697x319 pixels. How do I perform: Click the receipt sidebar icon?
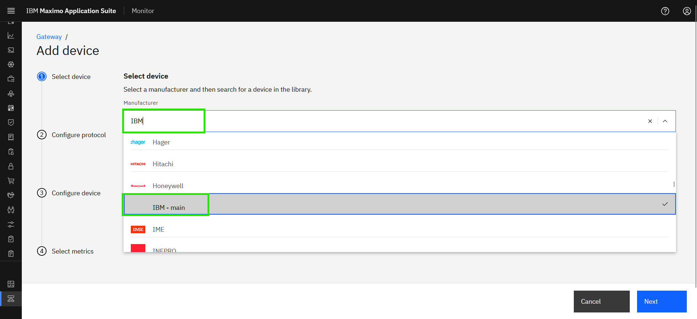[x=11, y=137]
